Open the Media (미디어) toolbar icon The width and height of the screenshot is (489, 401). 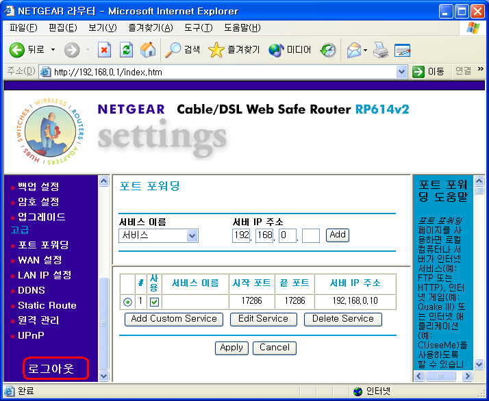point(276,50)
